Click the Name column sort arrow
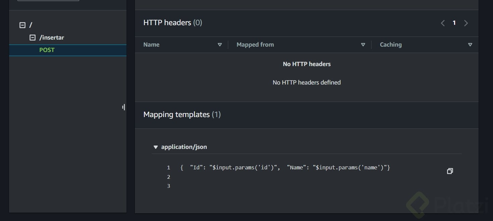The height and width of the screenshot is (221, 493). coord(220,45)
